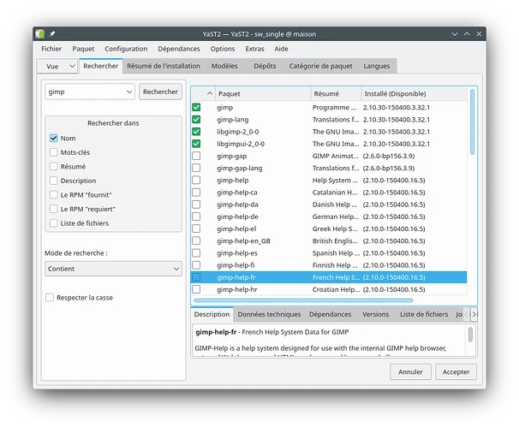
Task: Switch to the Modèles tab
Action: click(x=224, y=66)
